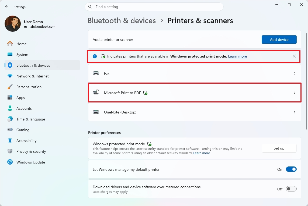Open the Fax printer details
308x206 pixels.
(x=195, y=73)
